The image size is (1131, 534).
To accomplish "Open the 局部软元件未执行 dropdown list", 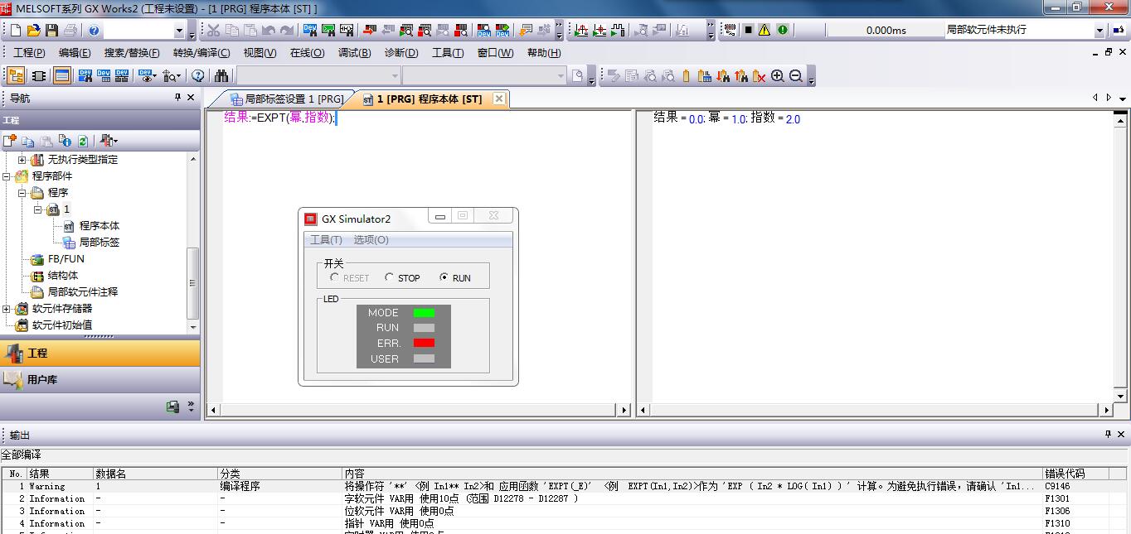I will tap(1099, 31).
